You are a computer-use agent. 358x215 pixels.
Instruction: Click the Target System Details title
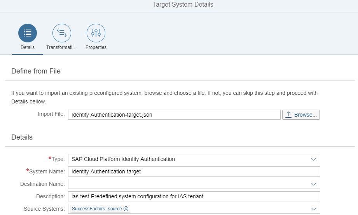tap(183, 5)
